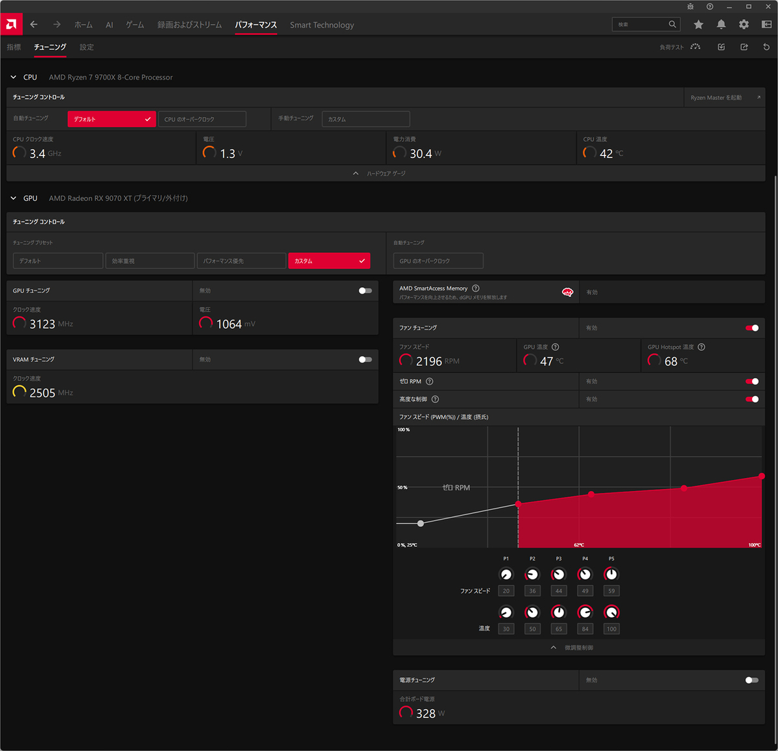Click the AMD logo home icon
Screen dimensions: 778x751
pos(11,25)
